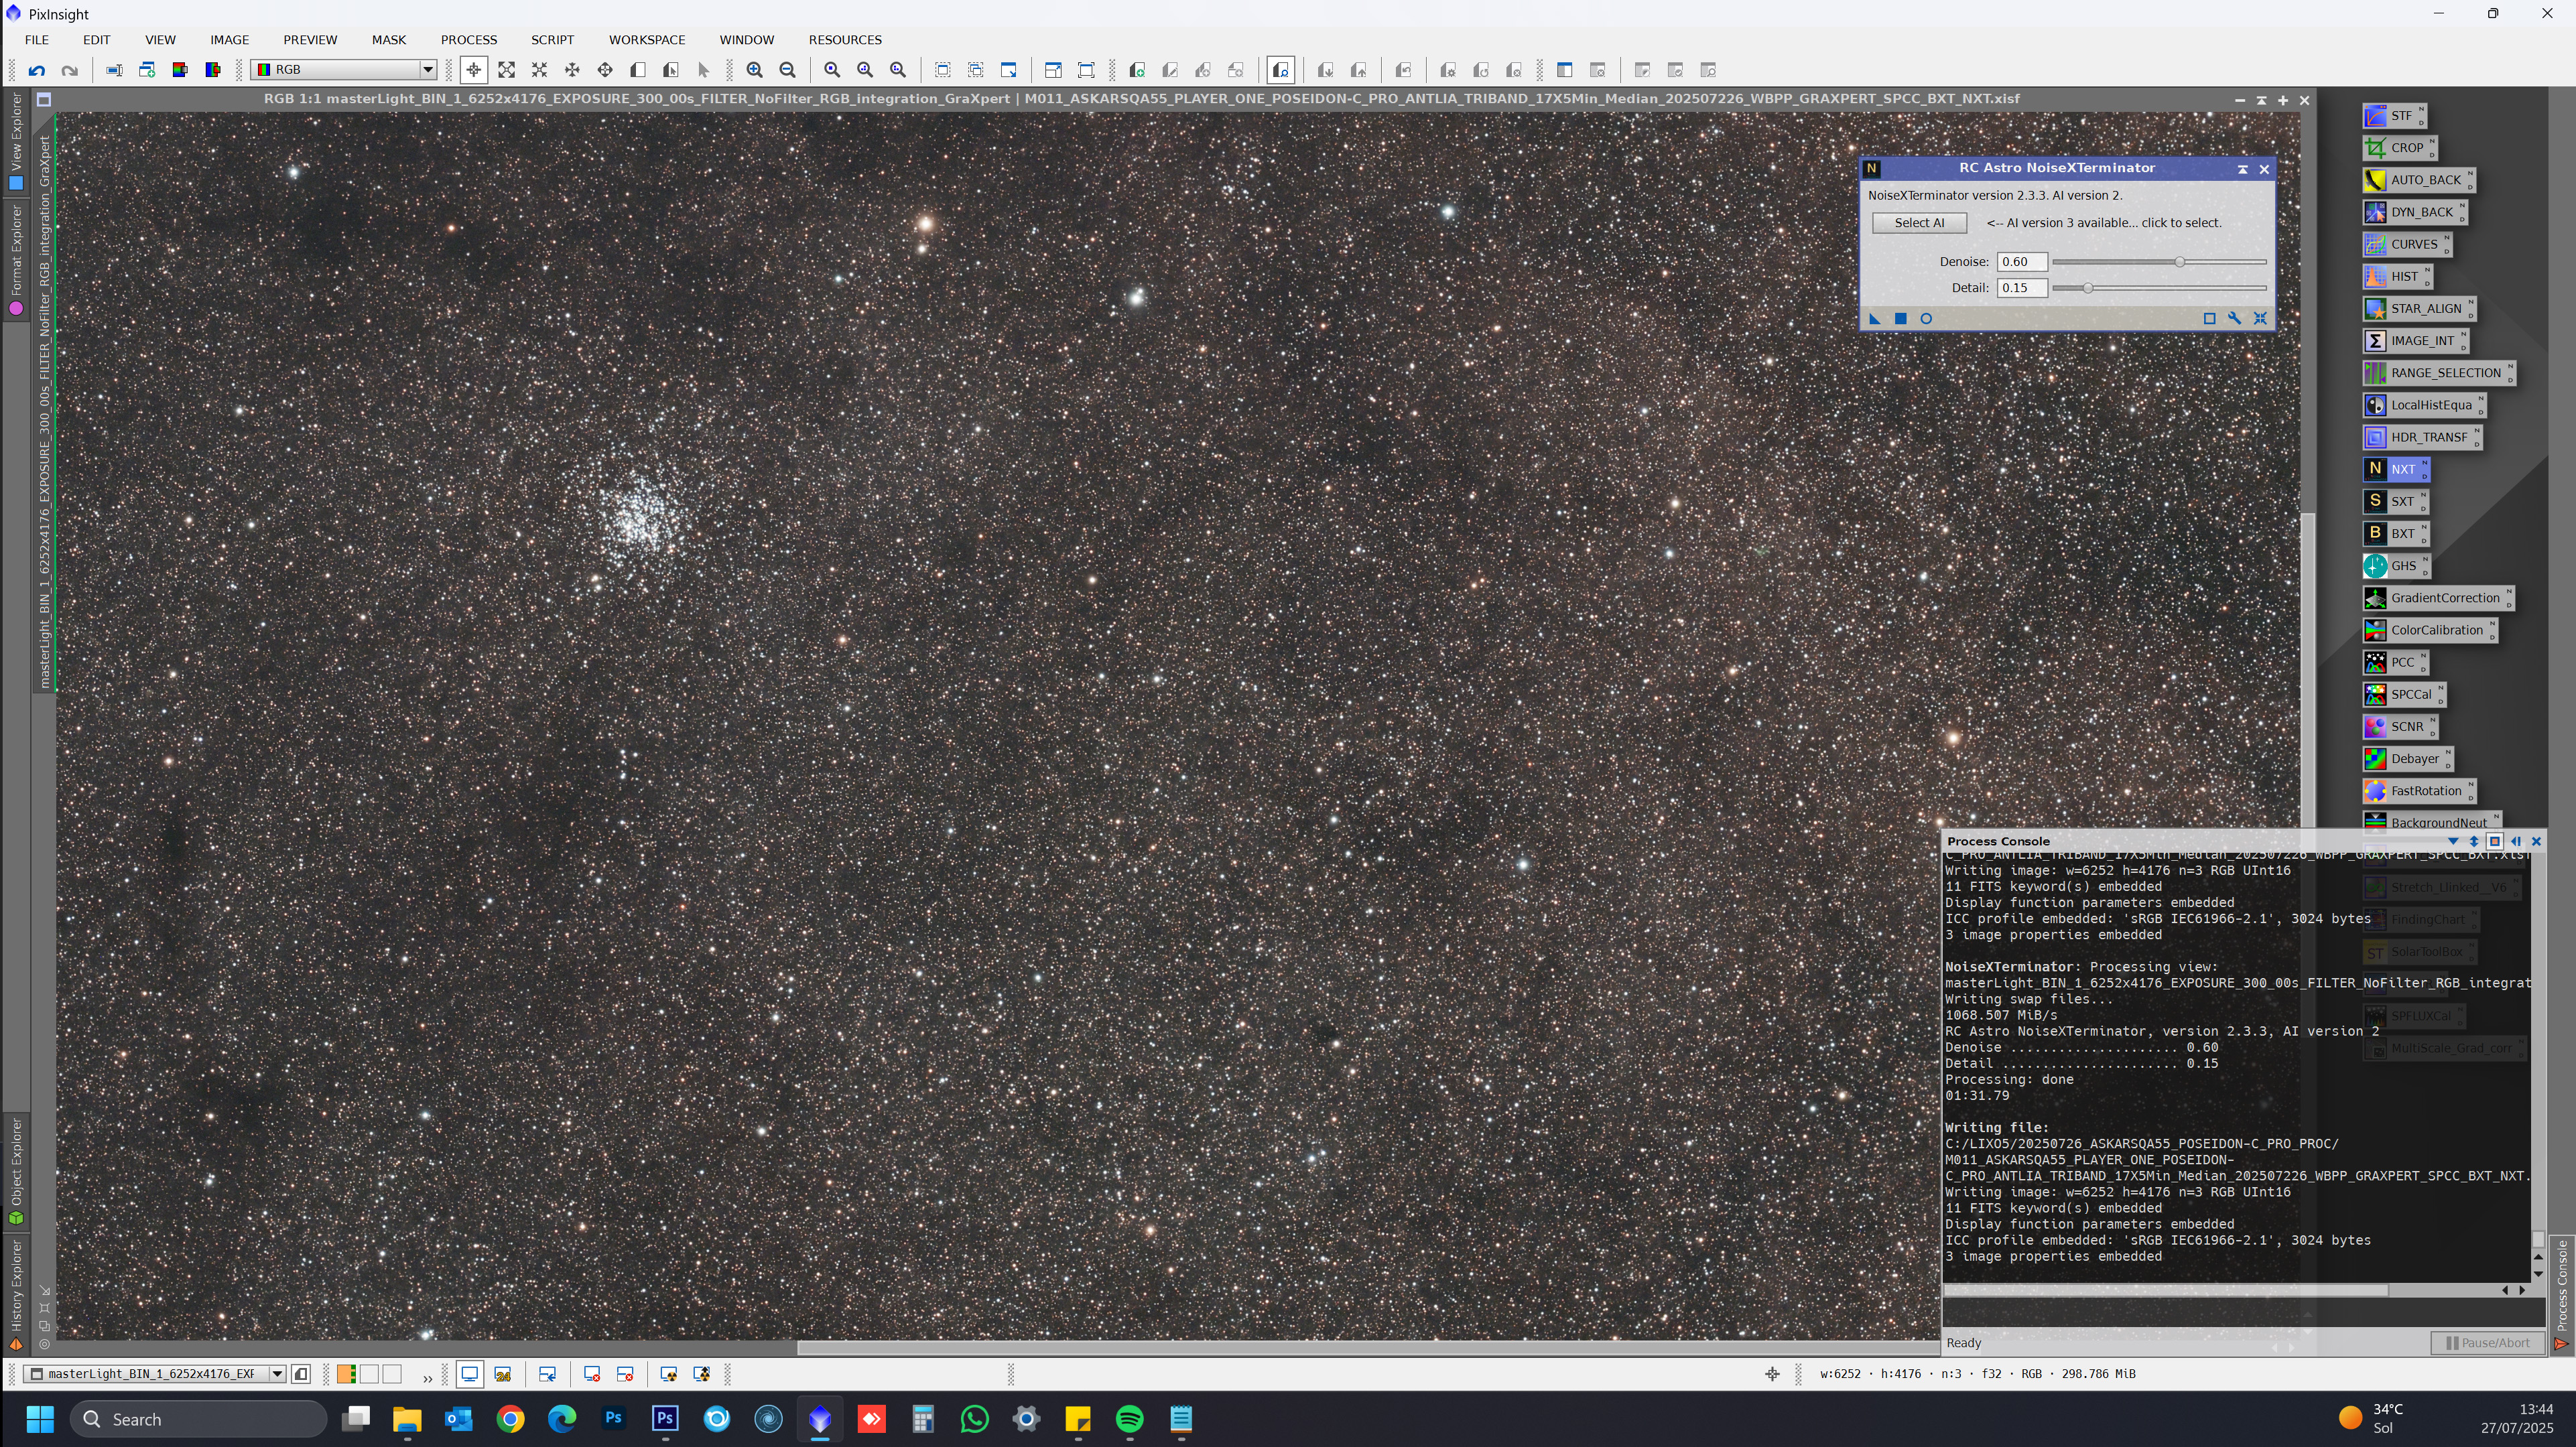Viewport: 2576px width, 1447px height.
Task: Click the Pause/Abort button in console
Action: click(2487, 1343)
